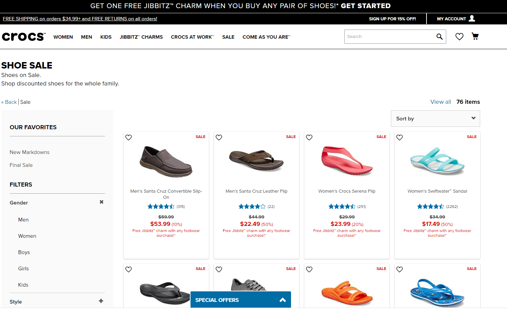Screen dimensions: 507x309
Task: Click Get Started in promo banner
Action: (x=366, y=6)
